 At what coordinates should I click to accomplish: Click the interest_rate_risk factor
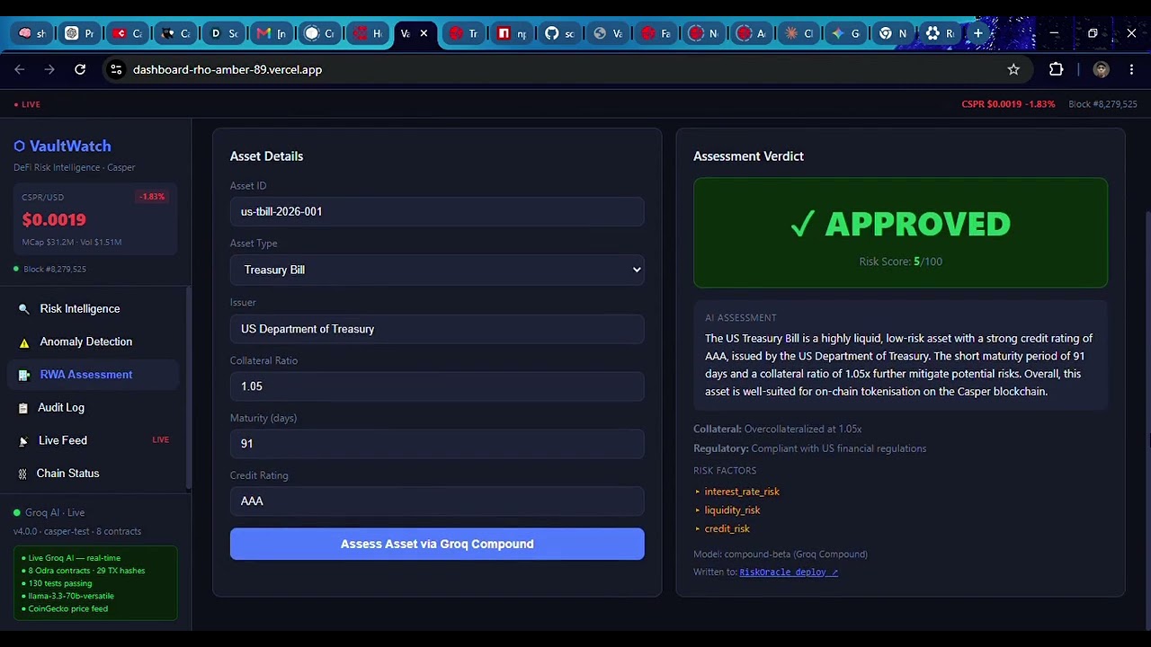[x=742, y=492]
